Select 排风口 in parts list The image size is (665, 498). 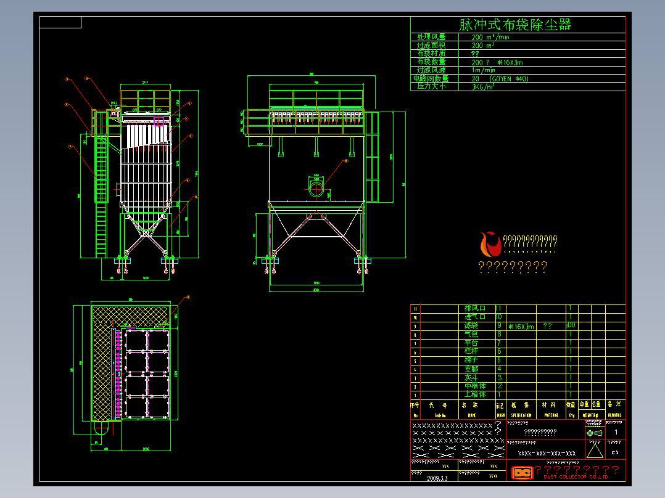[x=475, y=309]
